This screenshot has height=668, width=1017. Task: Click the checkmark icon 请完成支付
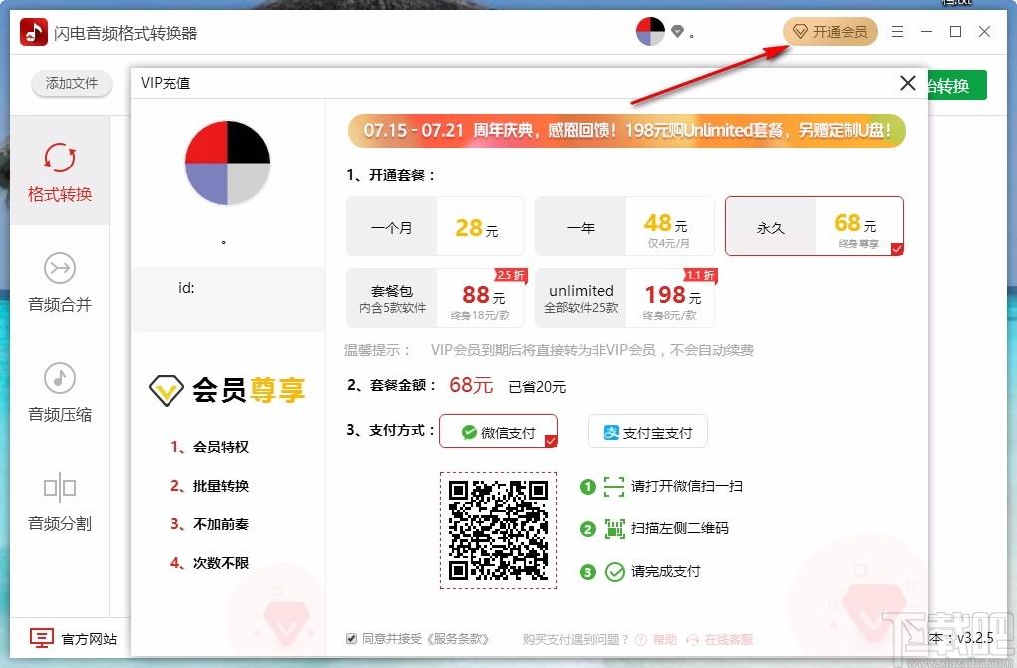pos(614,572)
